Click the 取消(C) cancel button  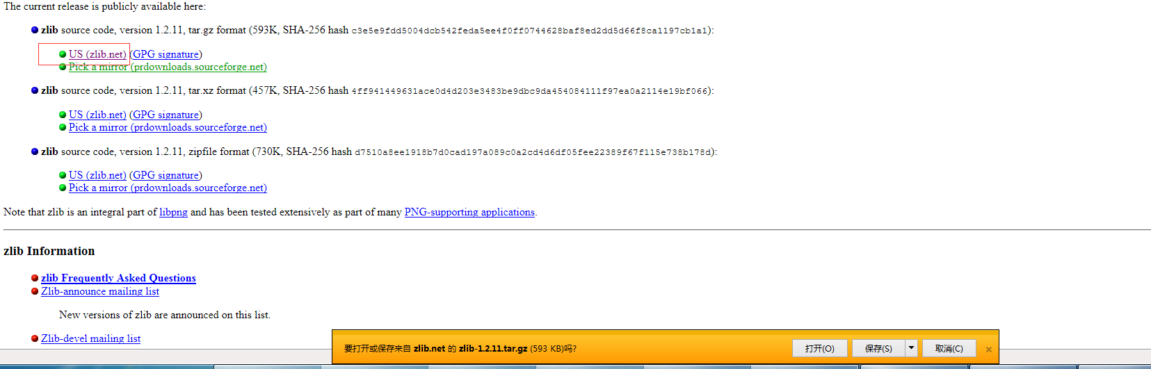pyautogui.click(x=949, y=348)
